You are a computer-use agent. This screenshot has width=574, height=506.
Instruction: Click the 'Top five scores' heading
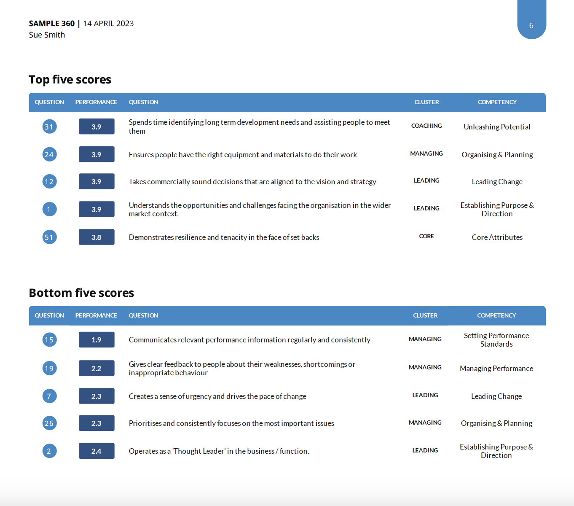pyautogui.click(x=70, y=80)
